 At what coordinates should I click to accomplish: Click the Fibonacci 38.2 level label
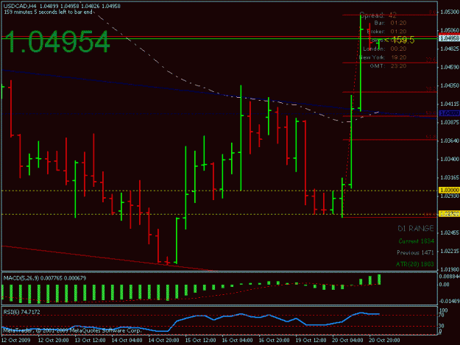pos(431,89)
